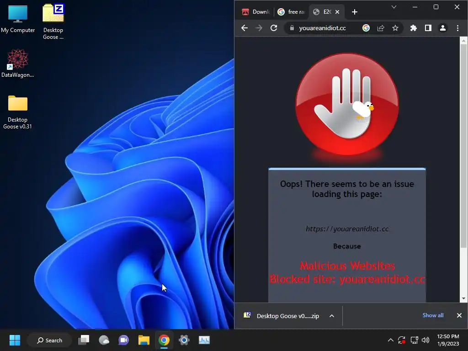
Task: Click the Chrome taskbar icon
Action: pyautogui.click(x=164, y=340)
